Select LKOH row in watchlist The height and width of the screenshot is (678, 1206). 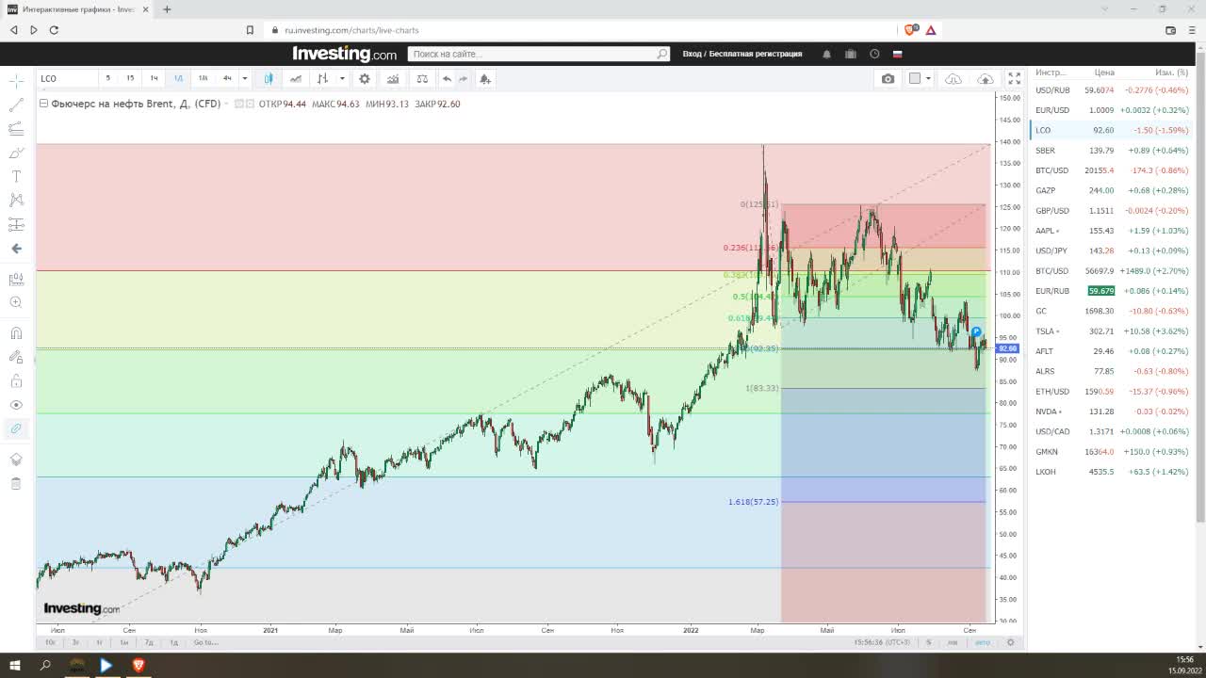1113,471
